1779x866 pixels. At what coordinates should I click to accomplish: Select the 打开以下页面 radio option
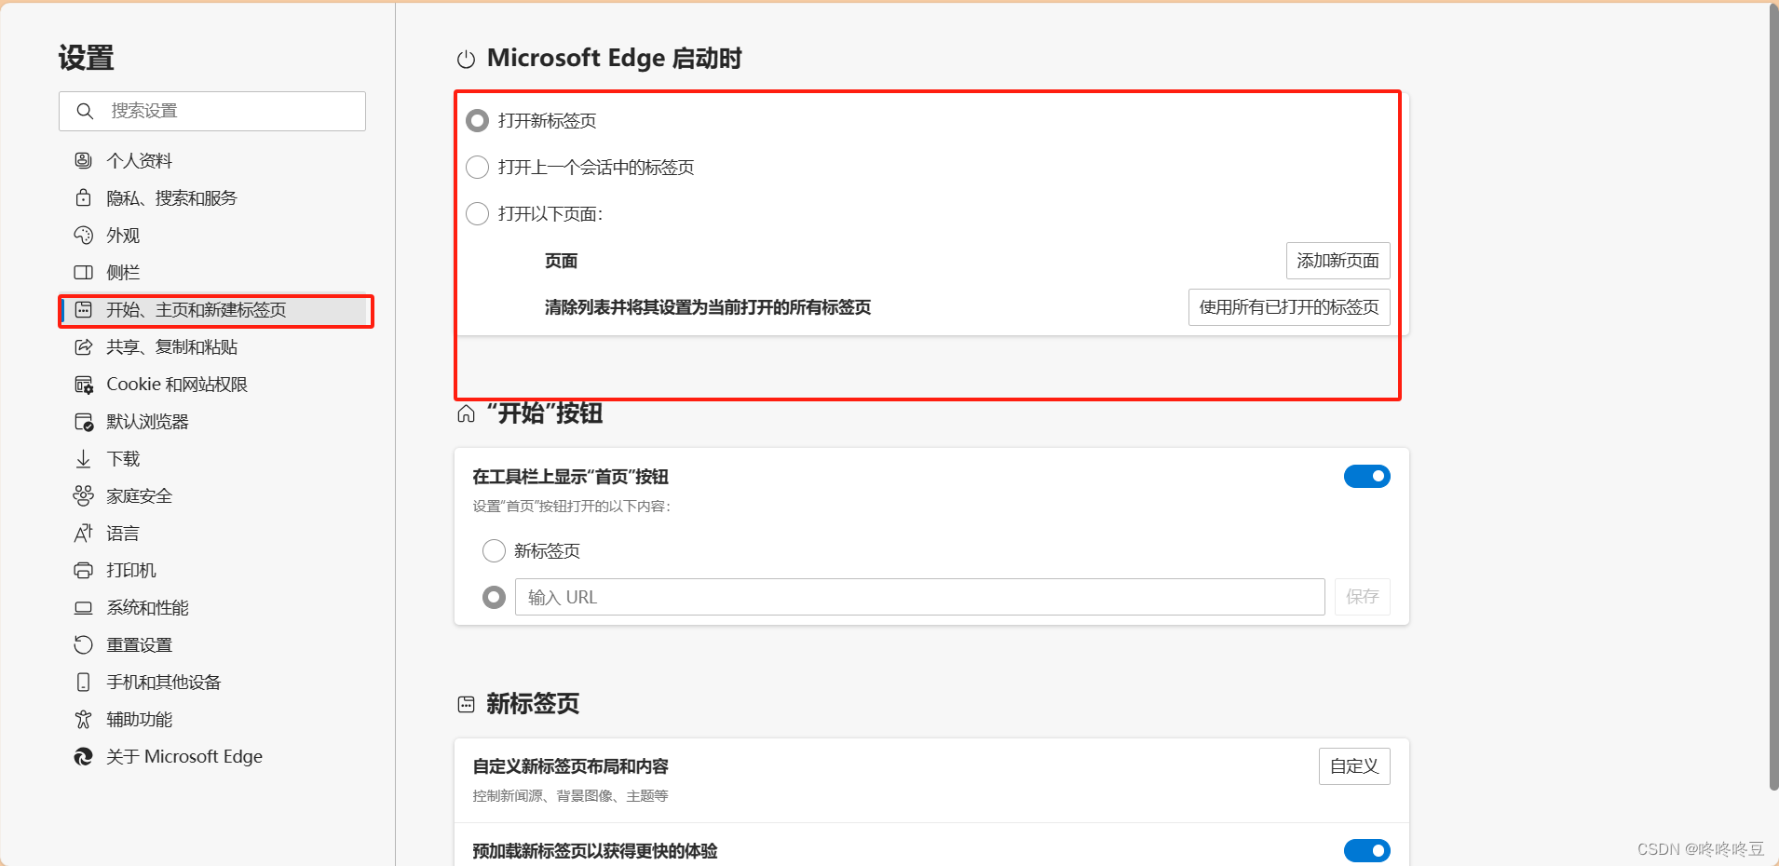(477, 213)
